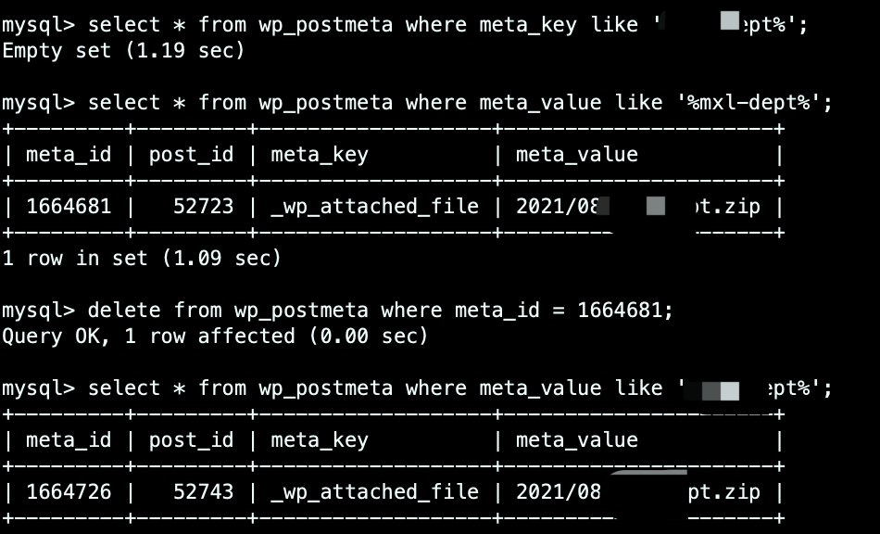Screen dimensions: 880x534
Task: Click the meta_value header in first table
Action: coord(577,155)
